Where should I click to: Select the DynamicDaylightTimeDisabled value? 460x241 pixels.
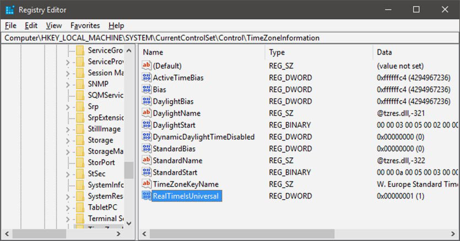coord(203,136)
